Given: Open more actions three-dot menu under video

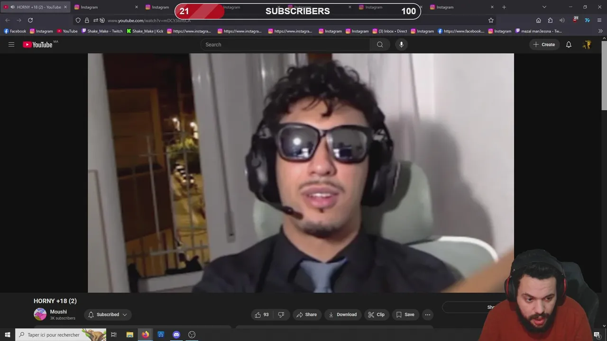Looking at the screenshot, I should click(428, 314).
